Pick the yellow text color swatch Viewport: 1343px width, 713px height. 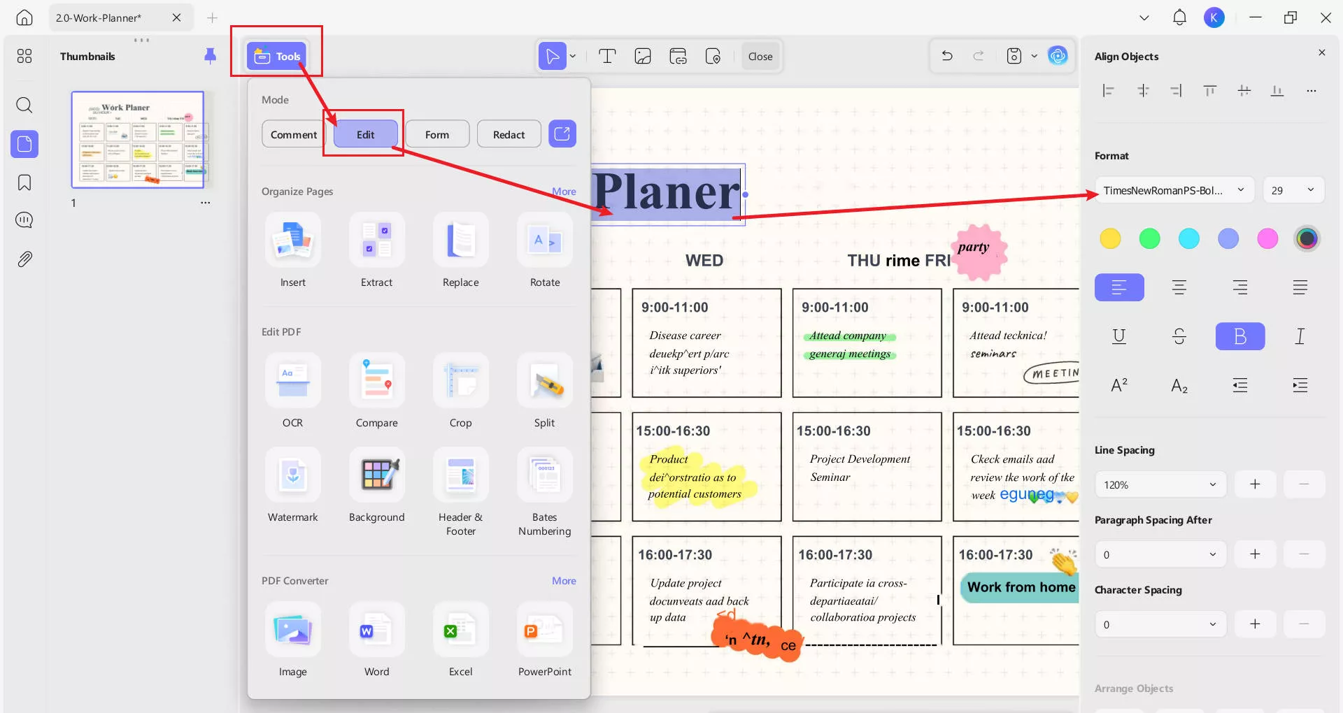[1110, 239]
